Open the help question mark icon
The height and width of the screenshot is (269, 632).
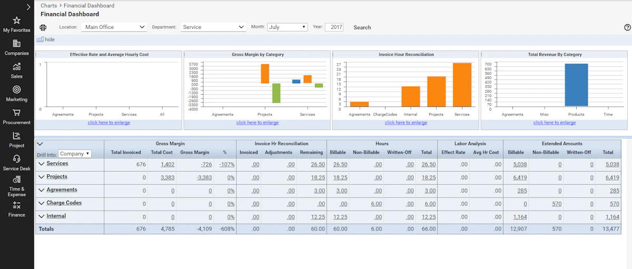click(x=627, y=27)
